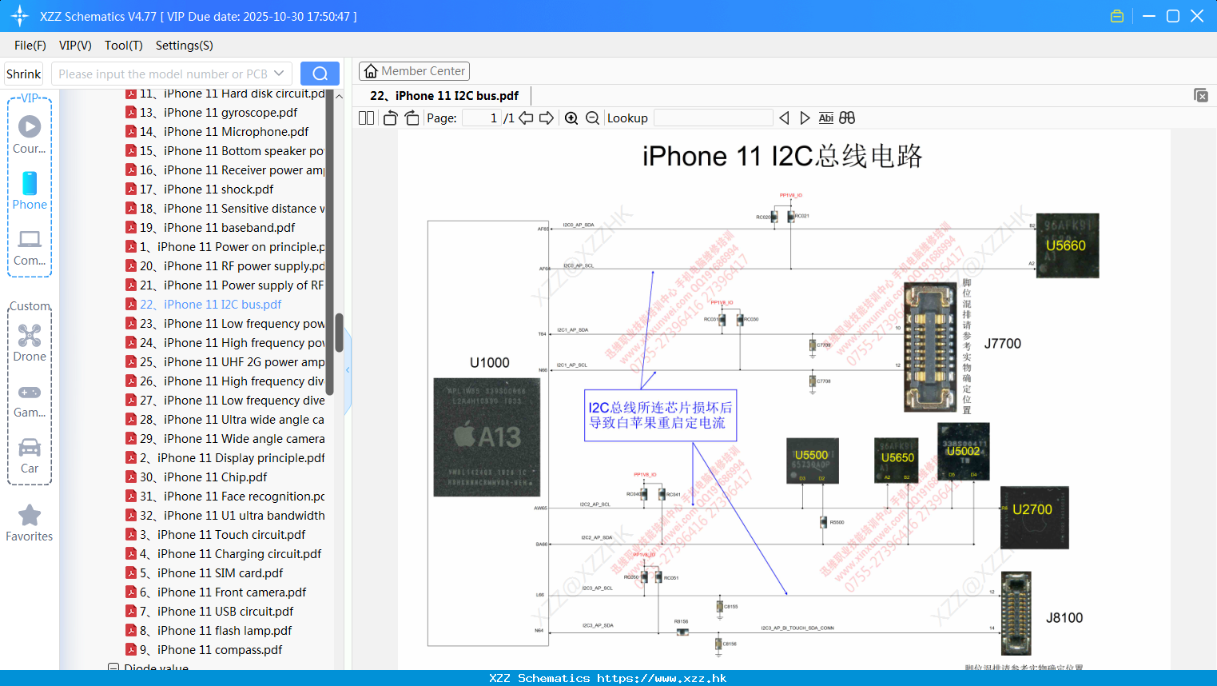Open 19, iPhone 11 baseband.pdf

point(211,228)
